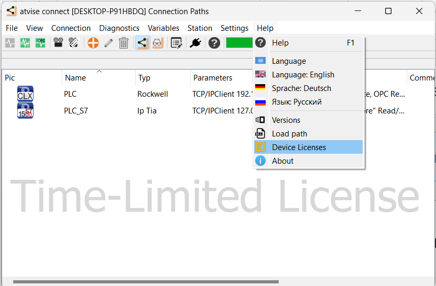436x286 pixels.
Task: Open Versions from Help menu
Action: point(309,120)
